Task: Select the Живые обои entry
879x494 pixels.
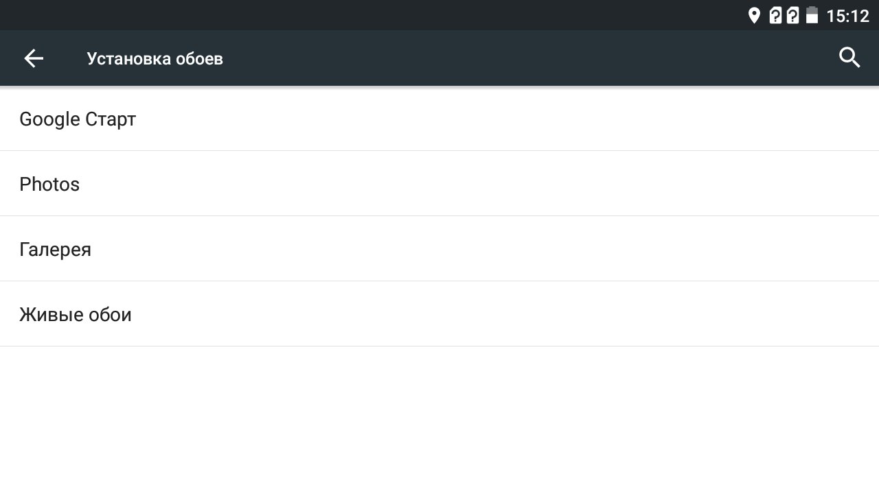Action: 76,315
